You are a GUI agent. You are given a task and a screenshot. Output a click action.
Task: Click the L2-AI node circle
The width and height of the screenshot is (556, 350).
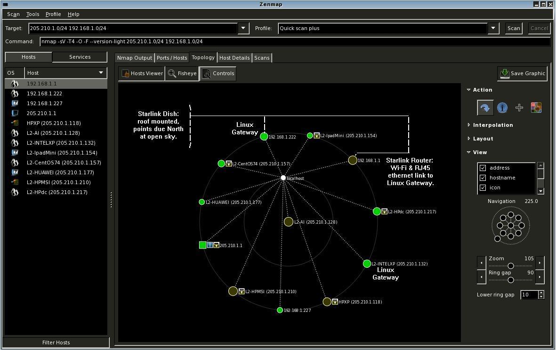[289, 222]
